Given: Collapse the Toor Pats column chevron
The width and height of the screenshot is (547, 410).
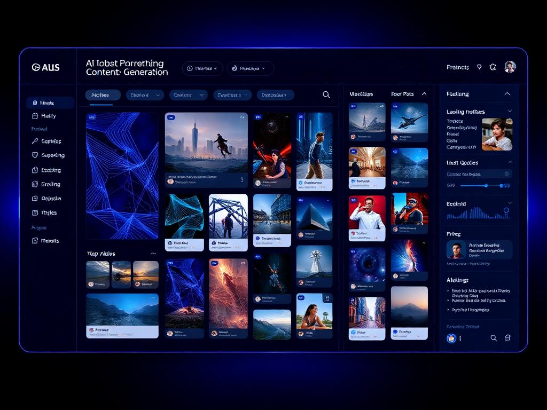Looking at the screenshot, I should point(424,94).
